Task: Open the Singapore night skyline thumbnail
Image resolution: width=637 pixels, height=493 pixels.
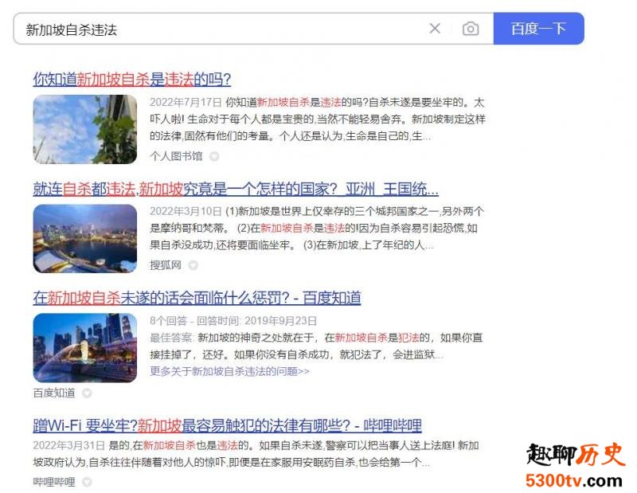Action: pos(85,239)
